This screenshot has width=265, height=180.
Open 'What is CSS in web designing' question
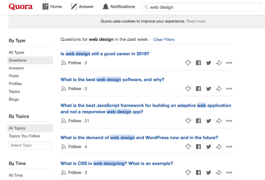pos(117,163)
